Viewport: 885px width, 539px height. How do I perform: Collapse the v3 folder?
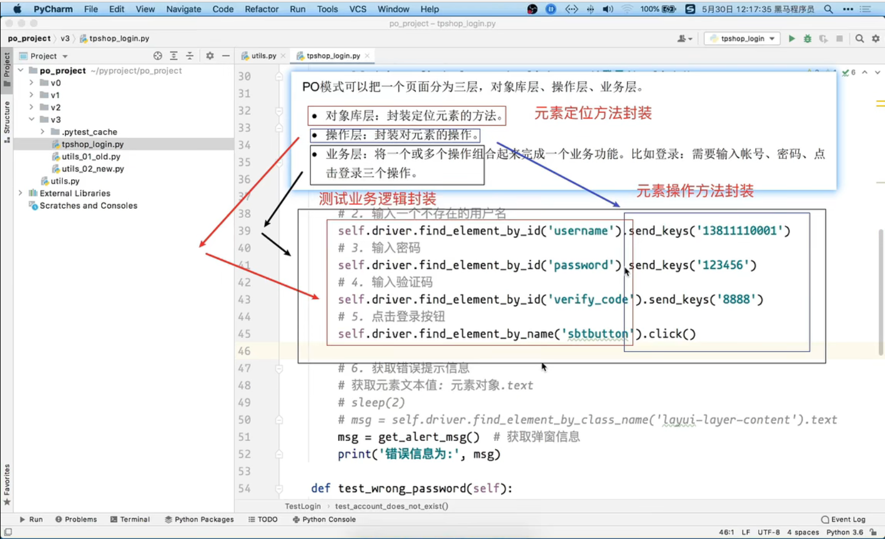(32, 120)
